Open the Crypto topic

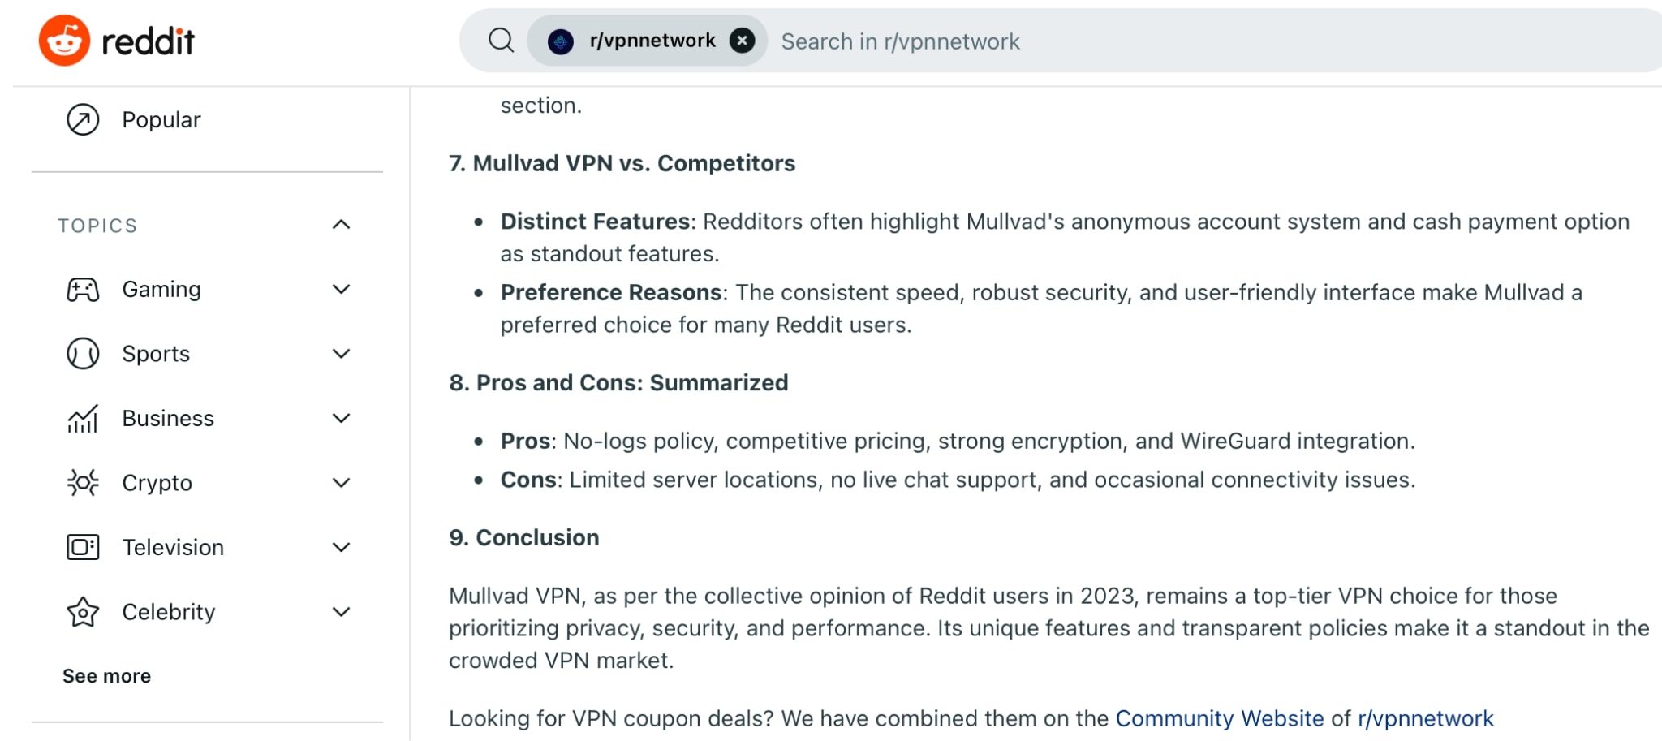(x=157, y=483)
